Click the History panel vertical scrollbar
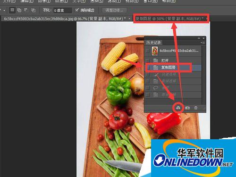 click(203, 74)
